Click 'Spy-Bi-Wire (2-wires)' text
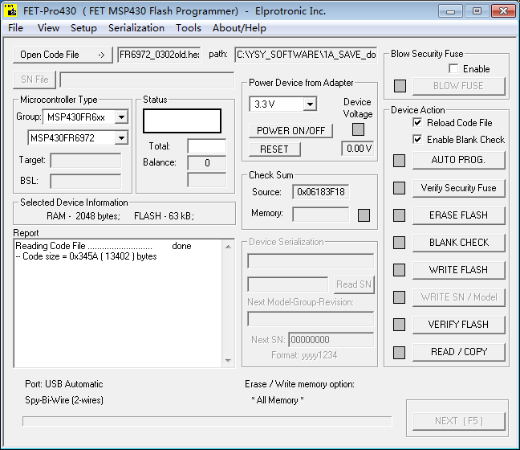 point(64,400)
